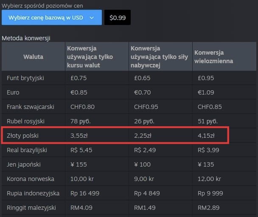This screenshot has height=217, width=258.
Task: Click the CHF0.95 value
Action: [x=146, y=107]
